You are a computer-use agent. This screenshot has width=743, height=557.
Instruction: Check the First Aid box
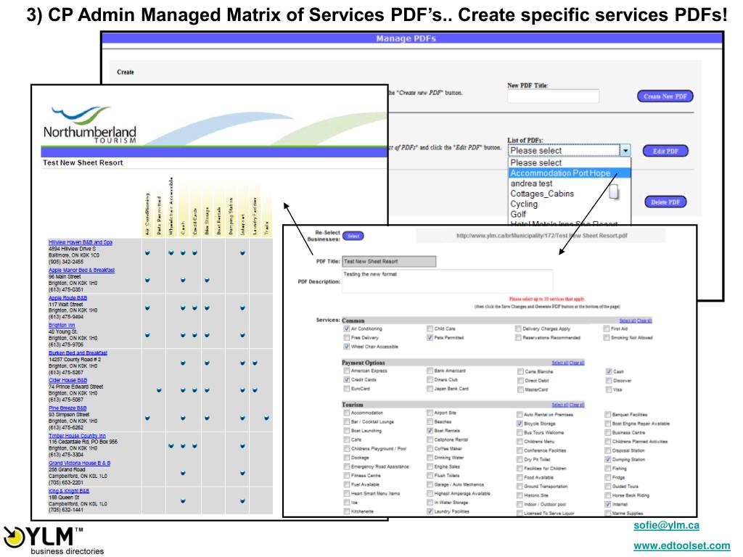coord(607,329)
